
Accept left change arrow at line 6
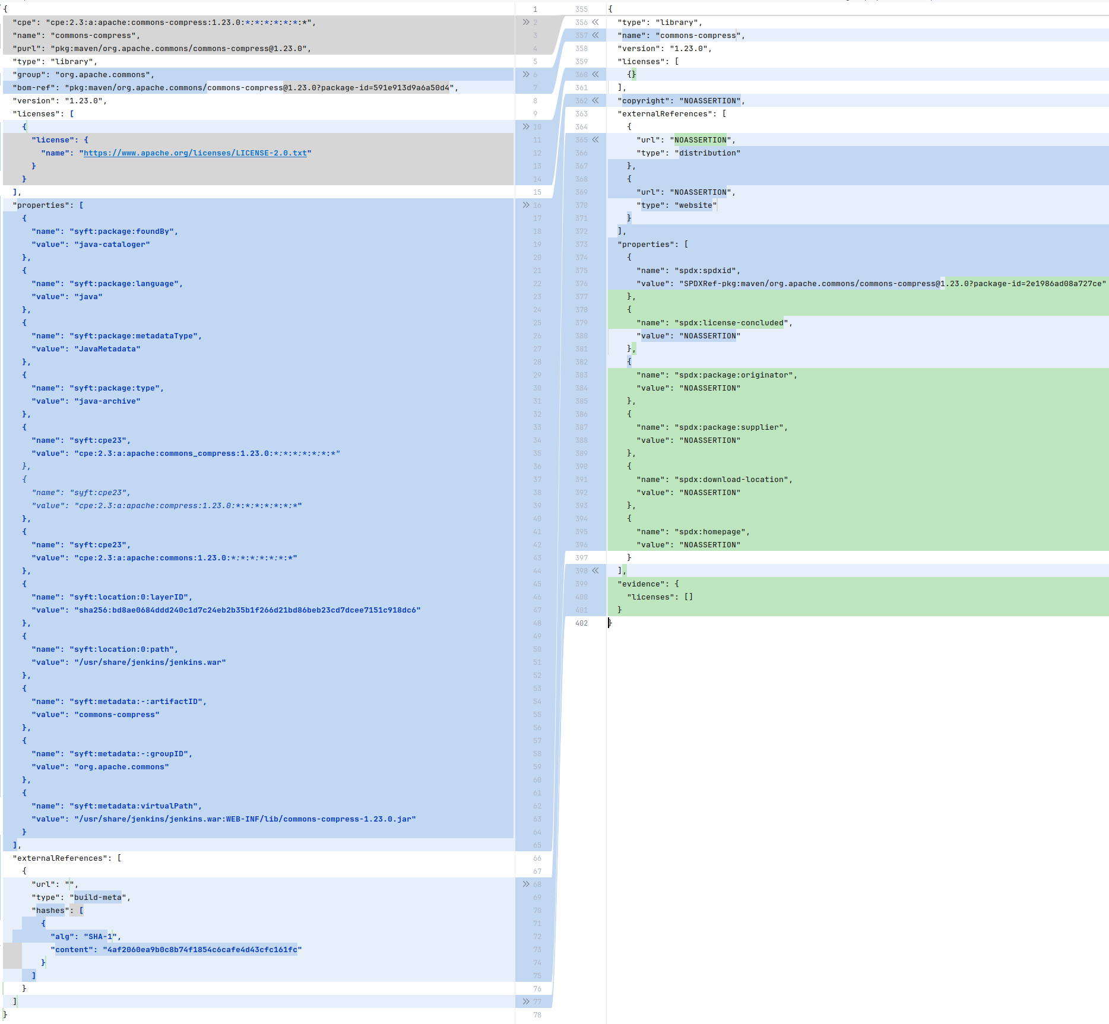[525, 75]
